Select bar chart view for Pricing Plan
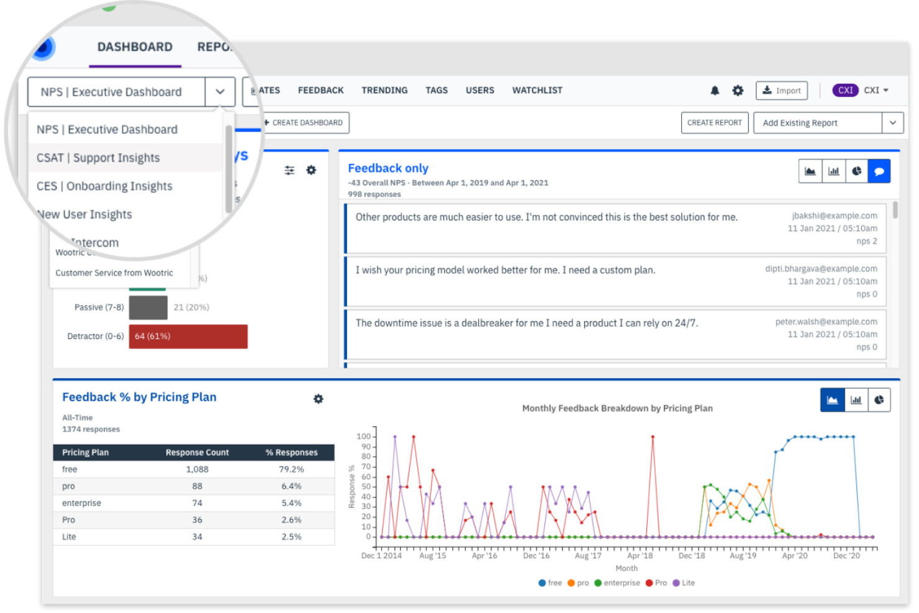Viewport: 919px width, 613px height. coord(856,400)
